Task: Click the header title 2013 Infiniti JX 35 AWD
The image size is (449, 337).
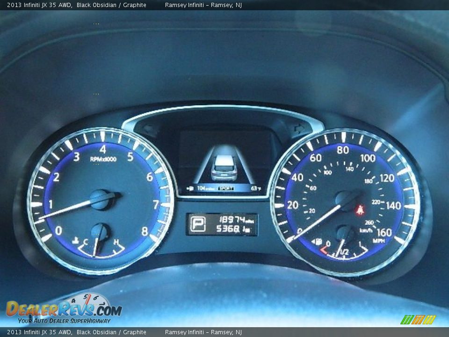Action: (39, 5)
